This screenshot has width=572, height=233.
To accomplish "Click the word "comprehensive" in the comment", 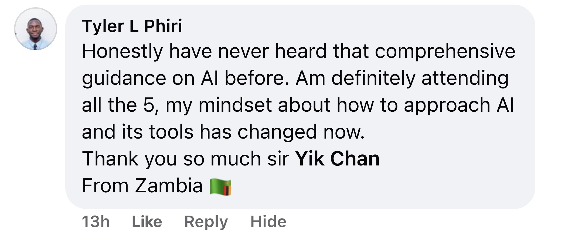I will click(445, 51).
